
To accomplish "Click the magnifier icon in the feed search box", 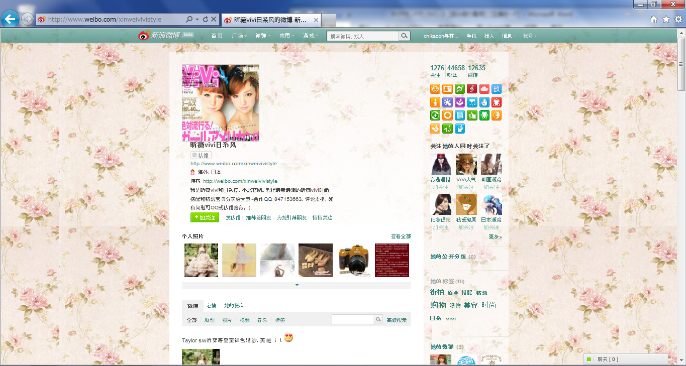I will [x=378, y=319].
